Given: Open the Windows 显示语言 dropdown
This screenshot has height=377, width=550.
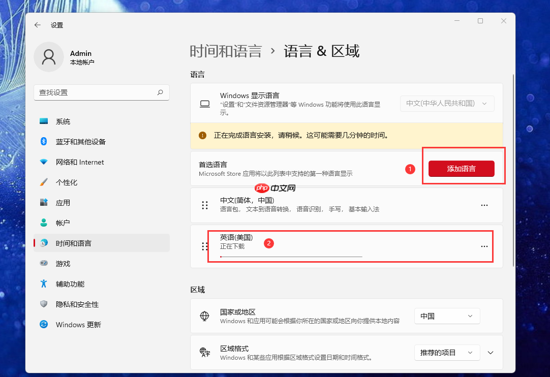Looking at the screenshot, I should click(447, 103).
